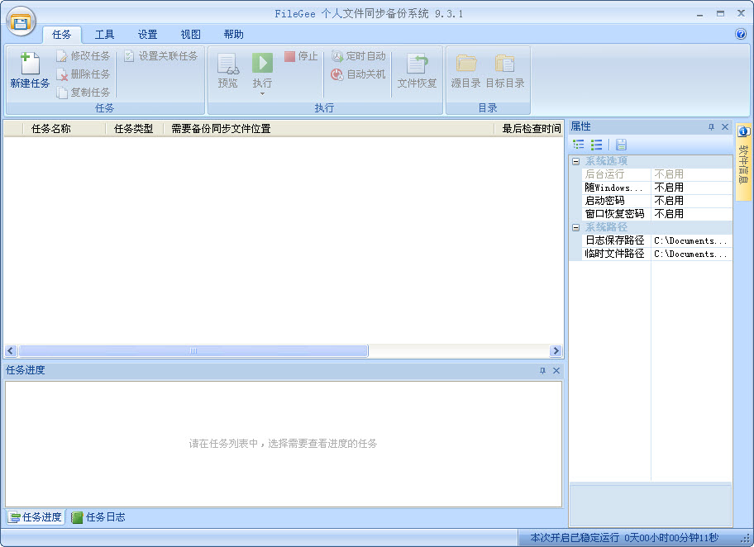Sort by 任务名称 column header
The height and width of the screenshot is (547, 754).
[64, 129]
